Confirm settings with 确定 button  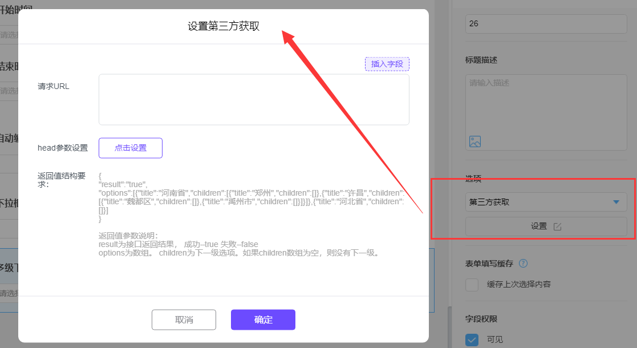tap(263, 320)
